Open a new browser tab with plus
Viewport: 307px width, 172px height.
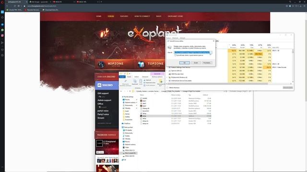(x=101, y=2)
